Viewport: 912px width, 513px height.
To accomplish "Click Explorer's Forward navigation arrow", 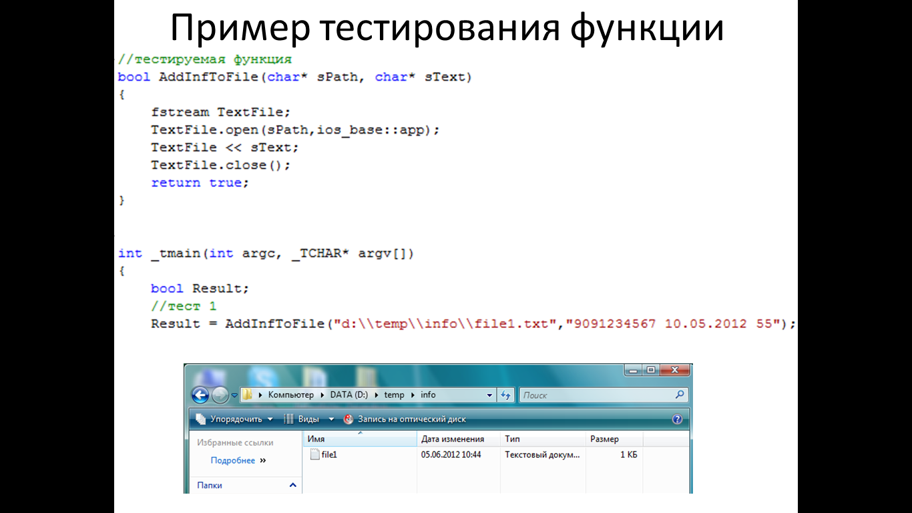I will tap(220, 395).
